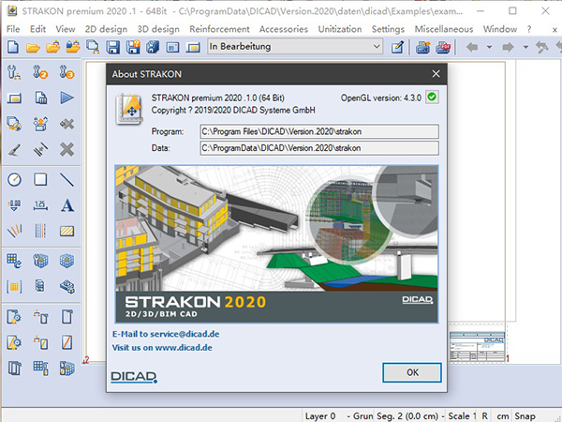Open the Settings menu
Screen dimensions: 562x422
[388, 29]
